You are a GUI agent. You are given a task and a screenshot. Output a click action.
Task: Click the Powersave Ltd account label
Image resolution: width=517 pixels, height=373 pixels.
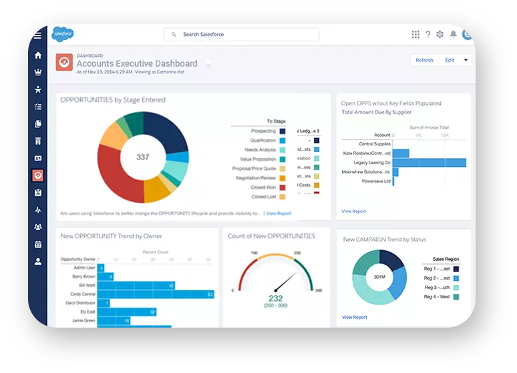click(376, 181)
